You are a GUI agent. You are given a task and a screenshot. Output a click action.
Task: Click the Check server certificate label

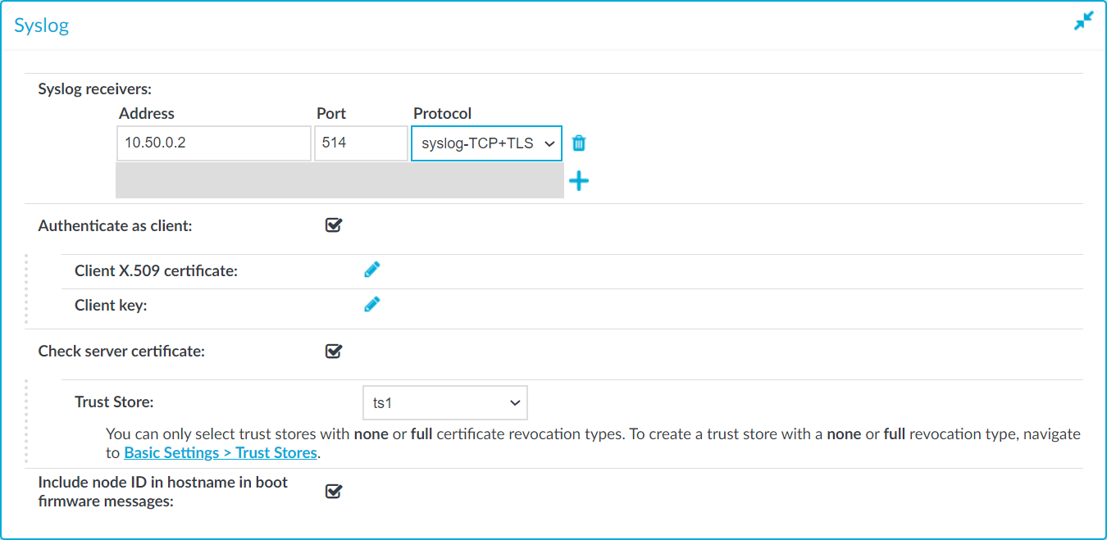(x=121, y=352)
